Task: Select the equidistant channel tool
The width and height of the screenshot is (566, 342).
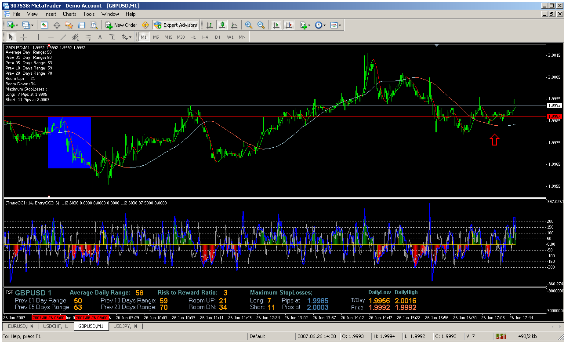Action: point(76,37)
